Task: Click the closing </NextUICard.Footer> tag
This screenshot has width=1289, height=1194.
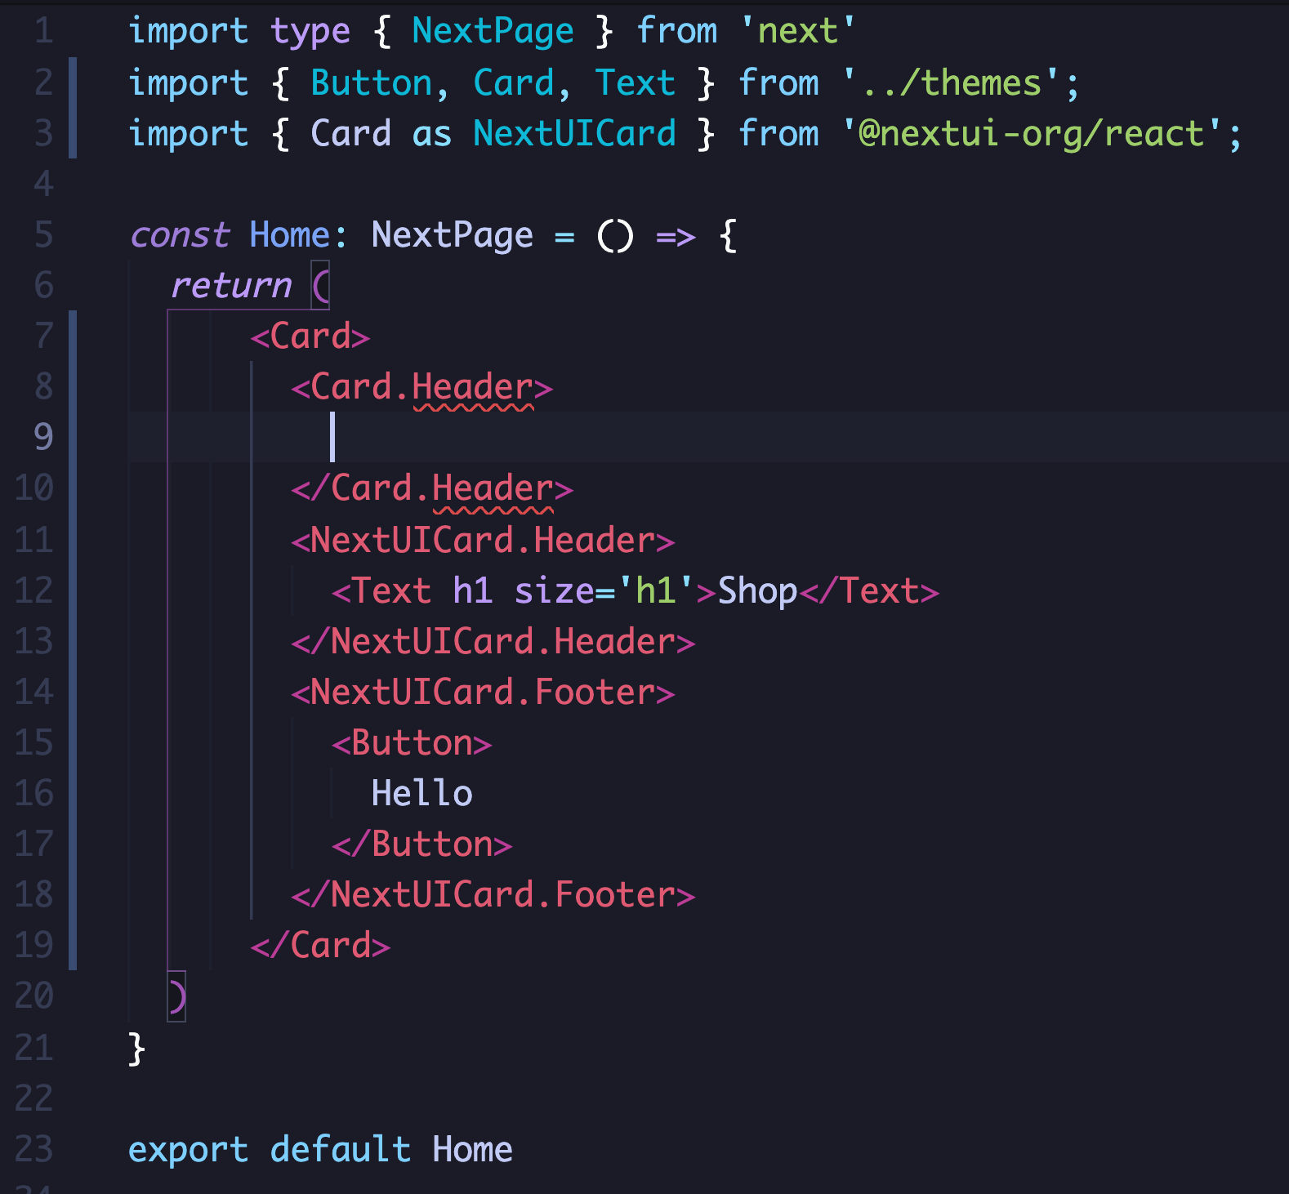Action: click(x=493, y=895)
